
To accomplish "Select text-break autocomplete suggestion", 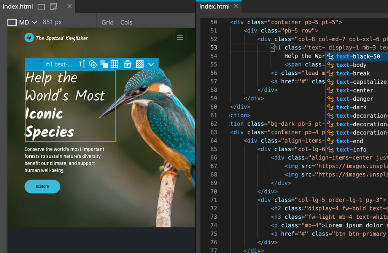I will click(x=356, y=74).
